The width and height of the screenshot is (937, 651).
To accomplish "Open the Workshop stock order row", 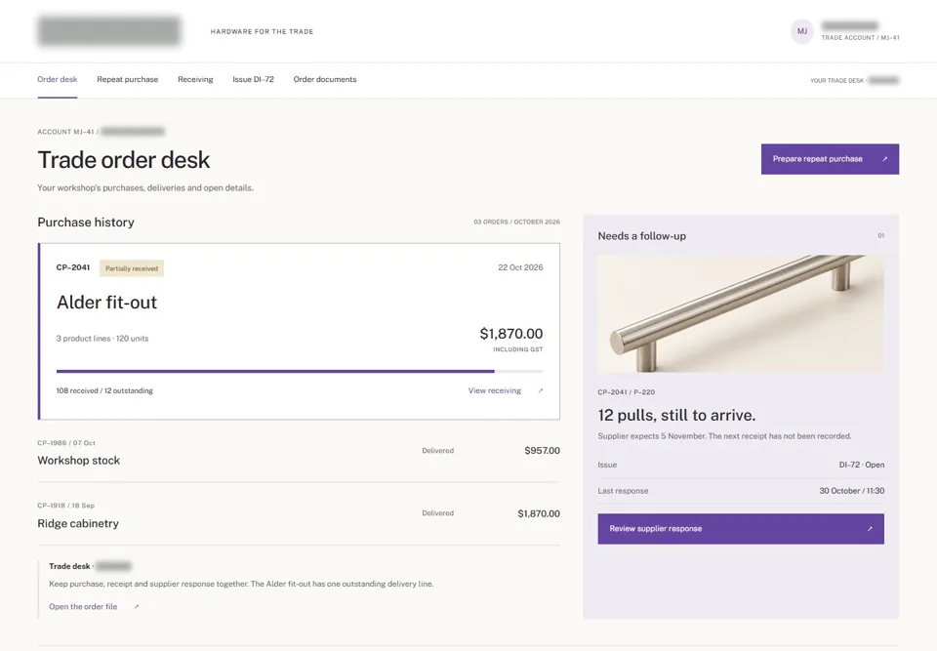I will 299,452.
